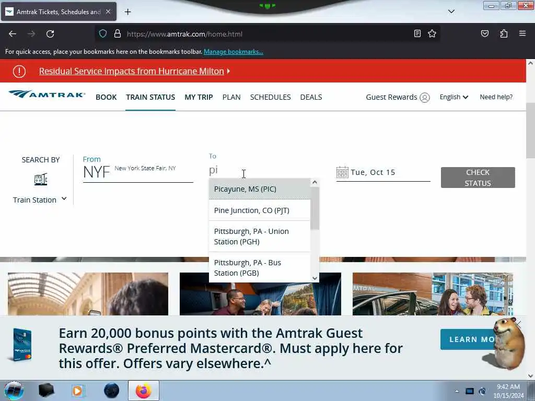The width and height of the screenshot is (535, 401).
Task: Click the grayed Forward arrow
Action: [31, 34]
